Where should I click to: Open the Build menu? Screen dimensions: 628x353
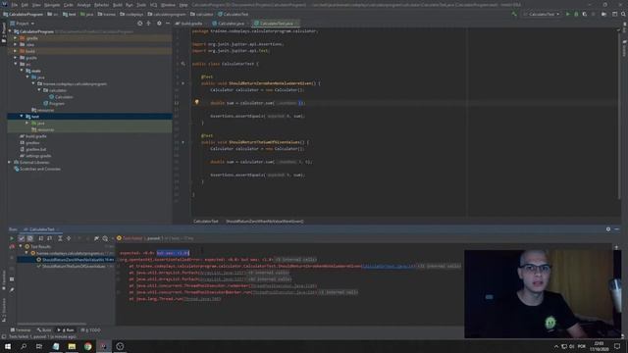[x=118, y=5]
